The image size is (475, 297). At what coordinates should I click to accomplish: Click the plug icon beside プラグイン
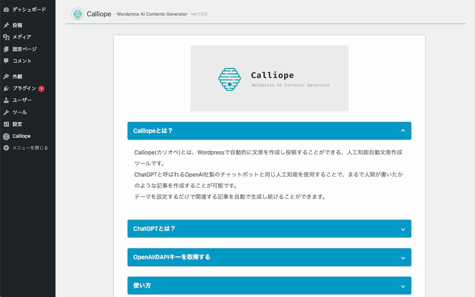(6, 88)
